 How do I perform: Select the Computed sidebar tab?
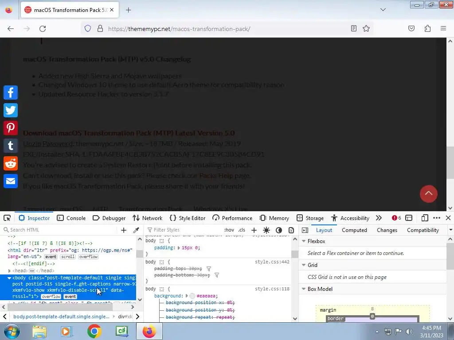(x=354, y=230)
